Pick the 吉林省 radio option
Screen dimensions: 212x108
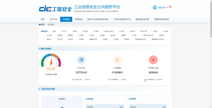(128, 31)
